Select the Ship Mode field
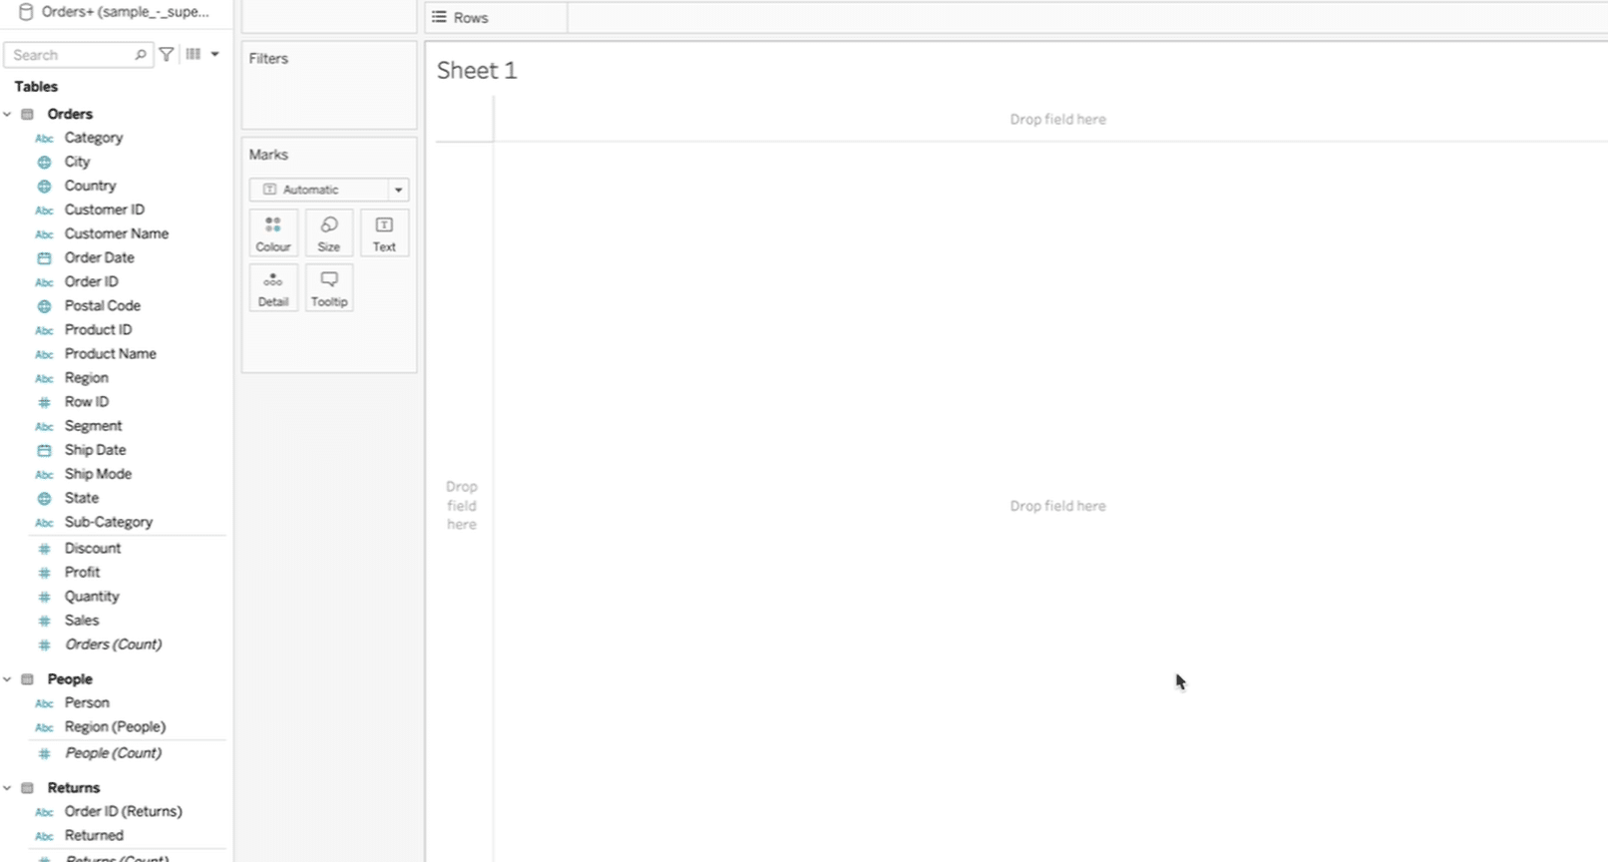Screen dimensions: 1608x862 tap(98, 474)
